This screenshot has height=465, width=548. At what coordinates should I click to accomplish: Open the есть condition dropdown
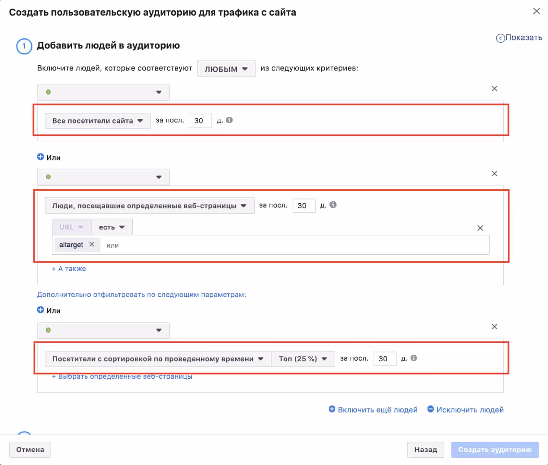112,227
